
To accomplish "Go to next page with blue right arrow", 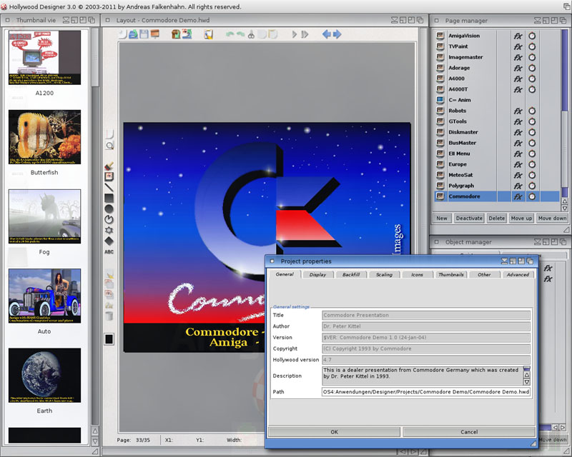I will pos(337,34).
